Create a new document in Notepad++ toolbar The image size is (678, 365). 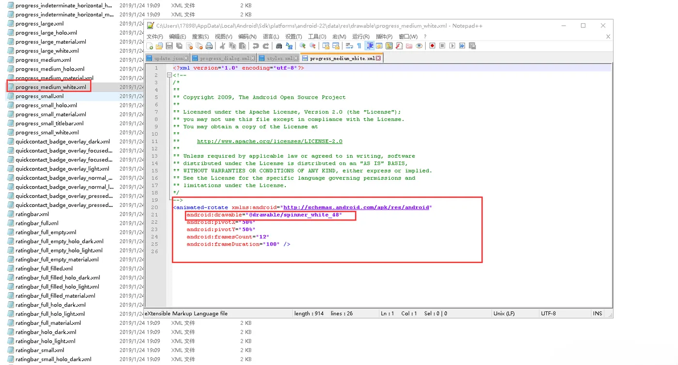[x=150, y=46]
